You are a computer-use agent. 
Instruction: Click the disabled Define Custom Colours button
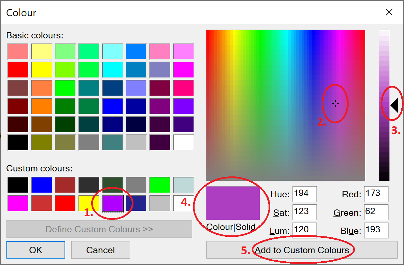[x=99, y=229]
